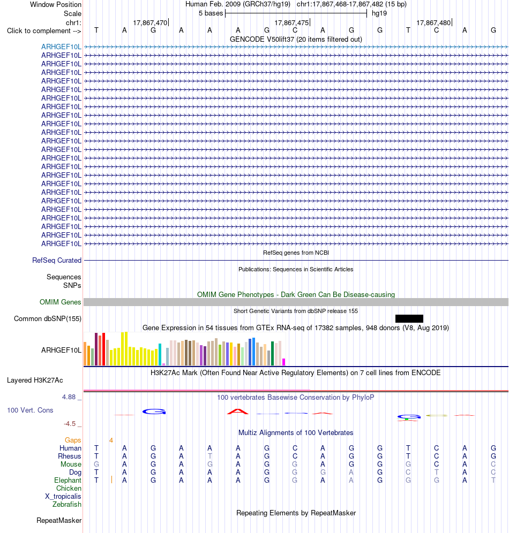The width and height of the screenshot is (509, 533).
Task: Click the 'RepeatMasker' track label
Action: point(59,520)
